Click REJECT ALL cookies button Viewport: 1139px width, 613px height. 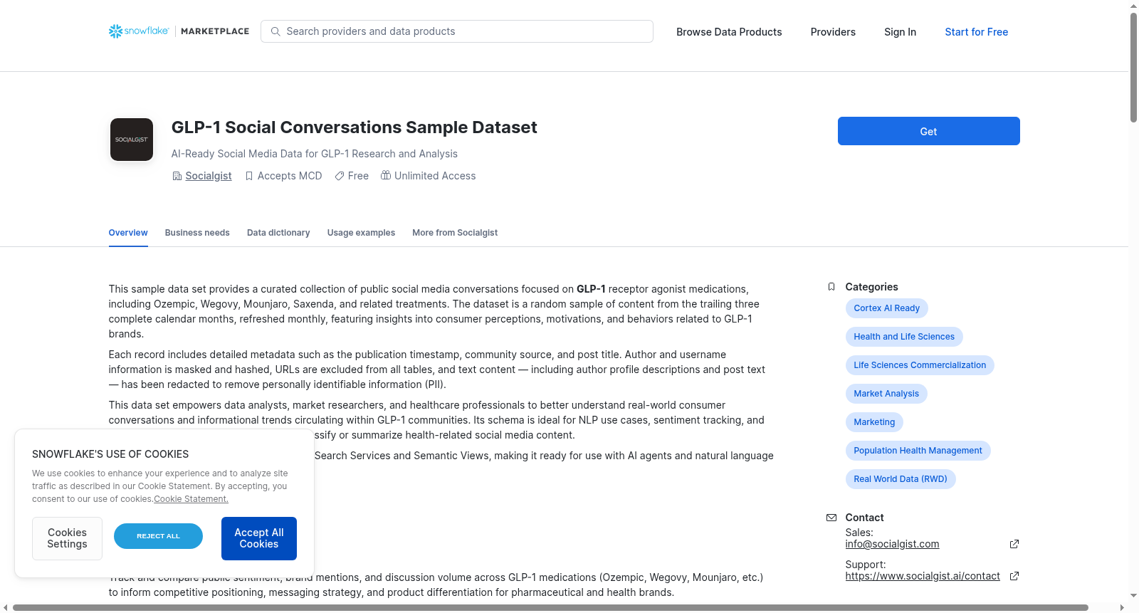158,536
